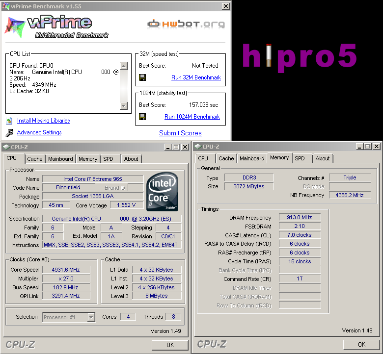Select SPD tab in right CPU-Z
Screen dimensions: 383x354
[300, 158]
